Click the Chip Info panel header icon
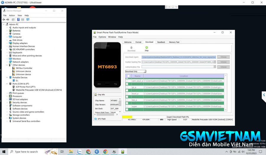The height and width of the screenshot is (155, 266). click(x=95, y=95)
